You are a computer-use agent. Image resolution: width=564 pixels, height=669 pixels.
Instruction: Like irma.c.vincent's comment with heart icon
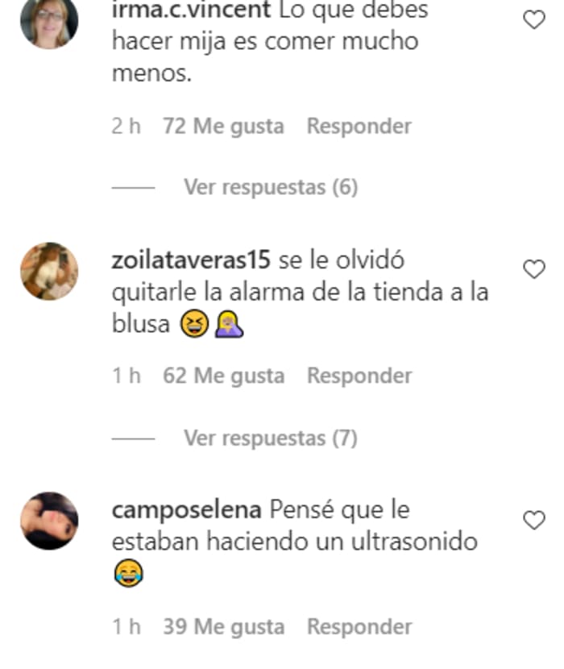[534, 19]
